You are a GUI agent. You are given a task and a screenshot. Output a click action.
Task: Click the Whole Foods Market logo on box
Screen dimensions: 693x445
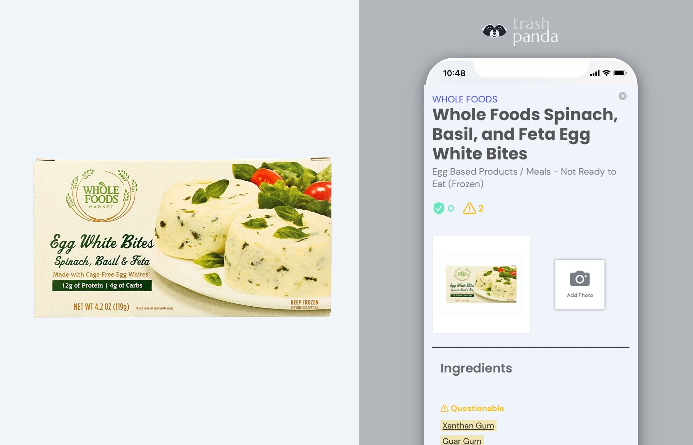[101, 195]
